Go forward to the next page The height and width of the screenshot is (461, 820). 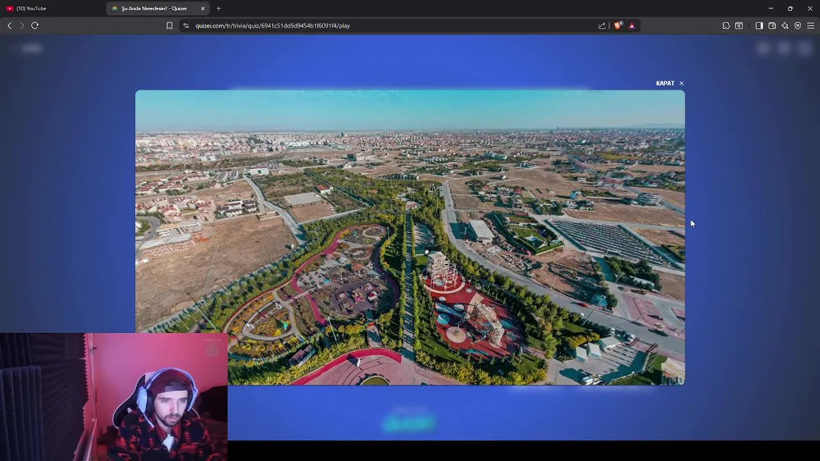[x=22, y=26]
